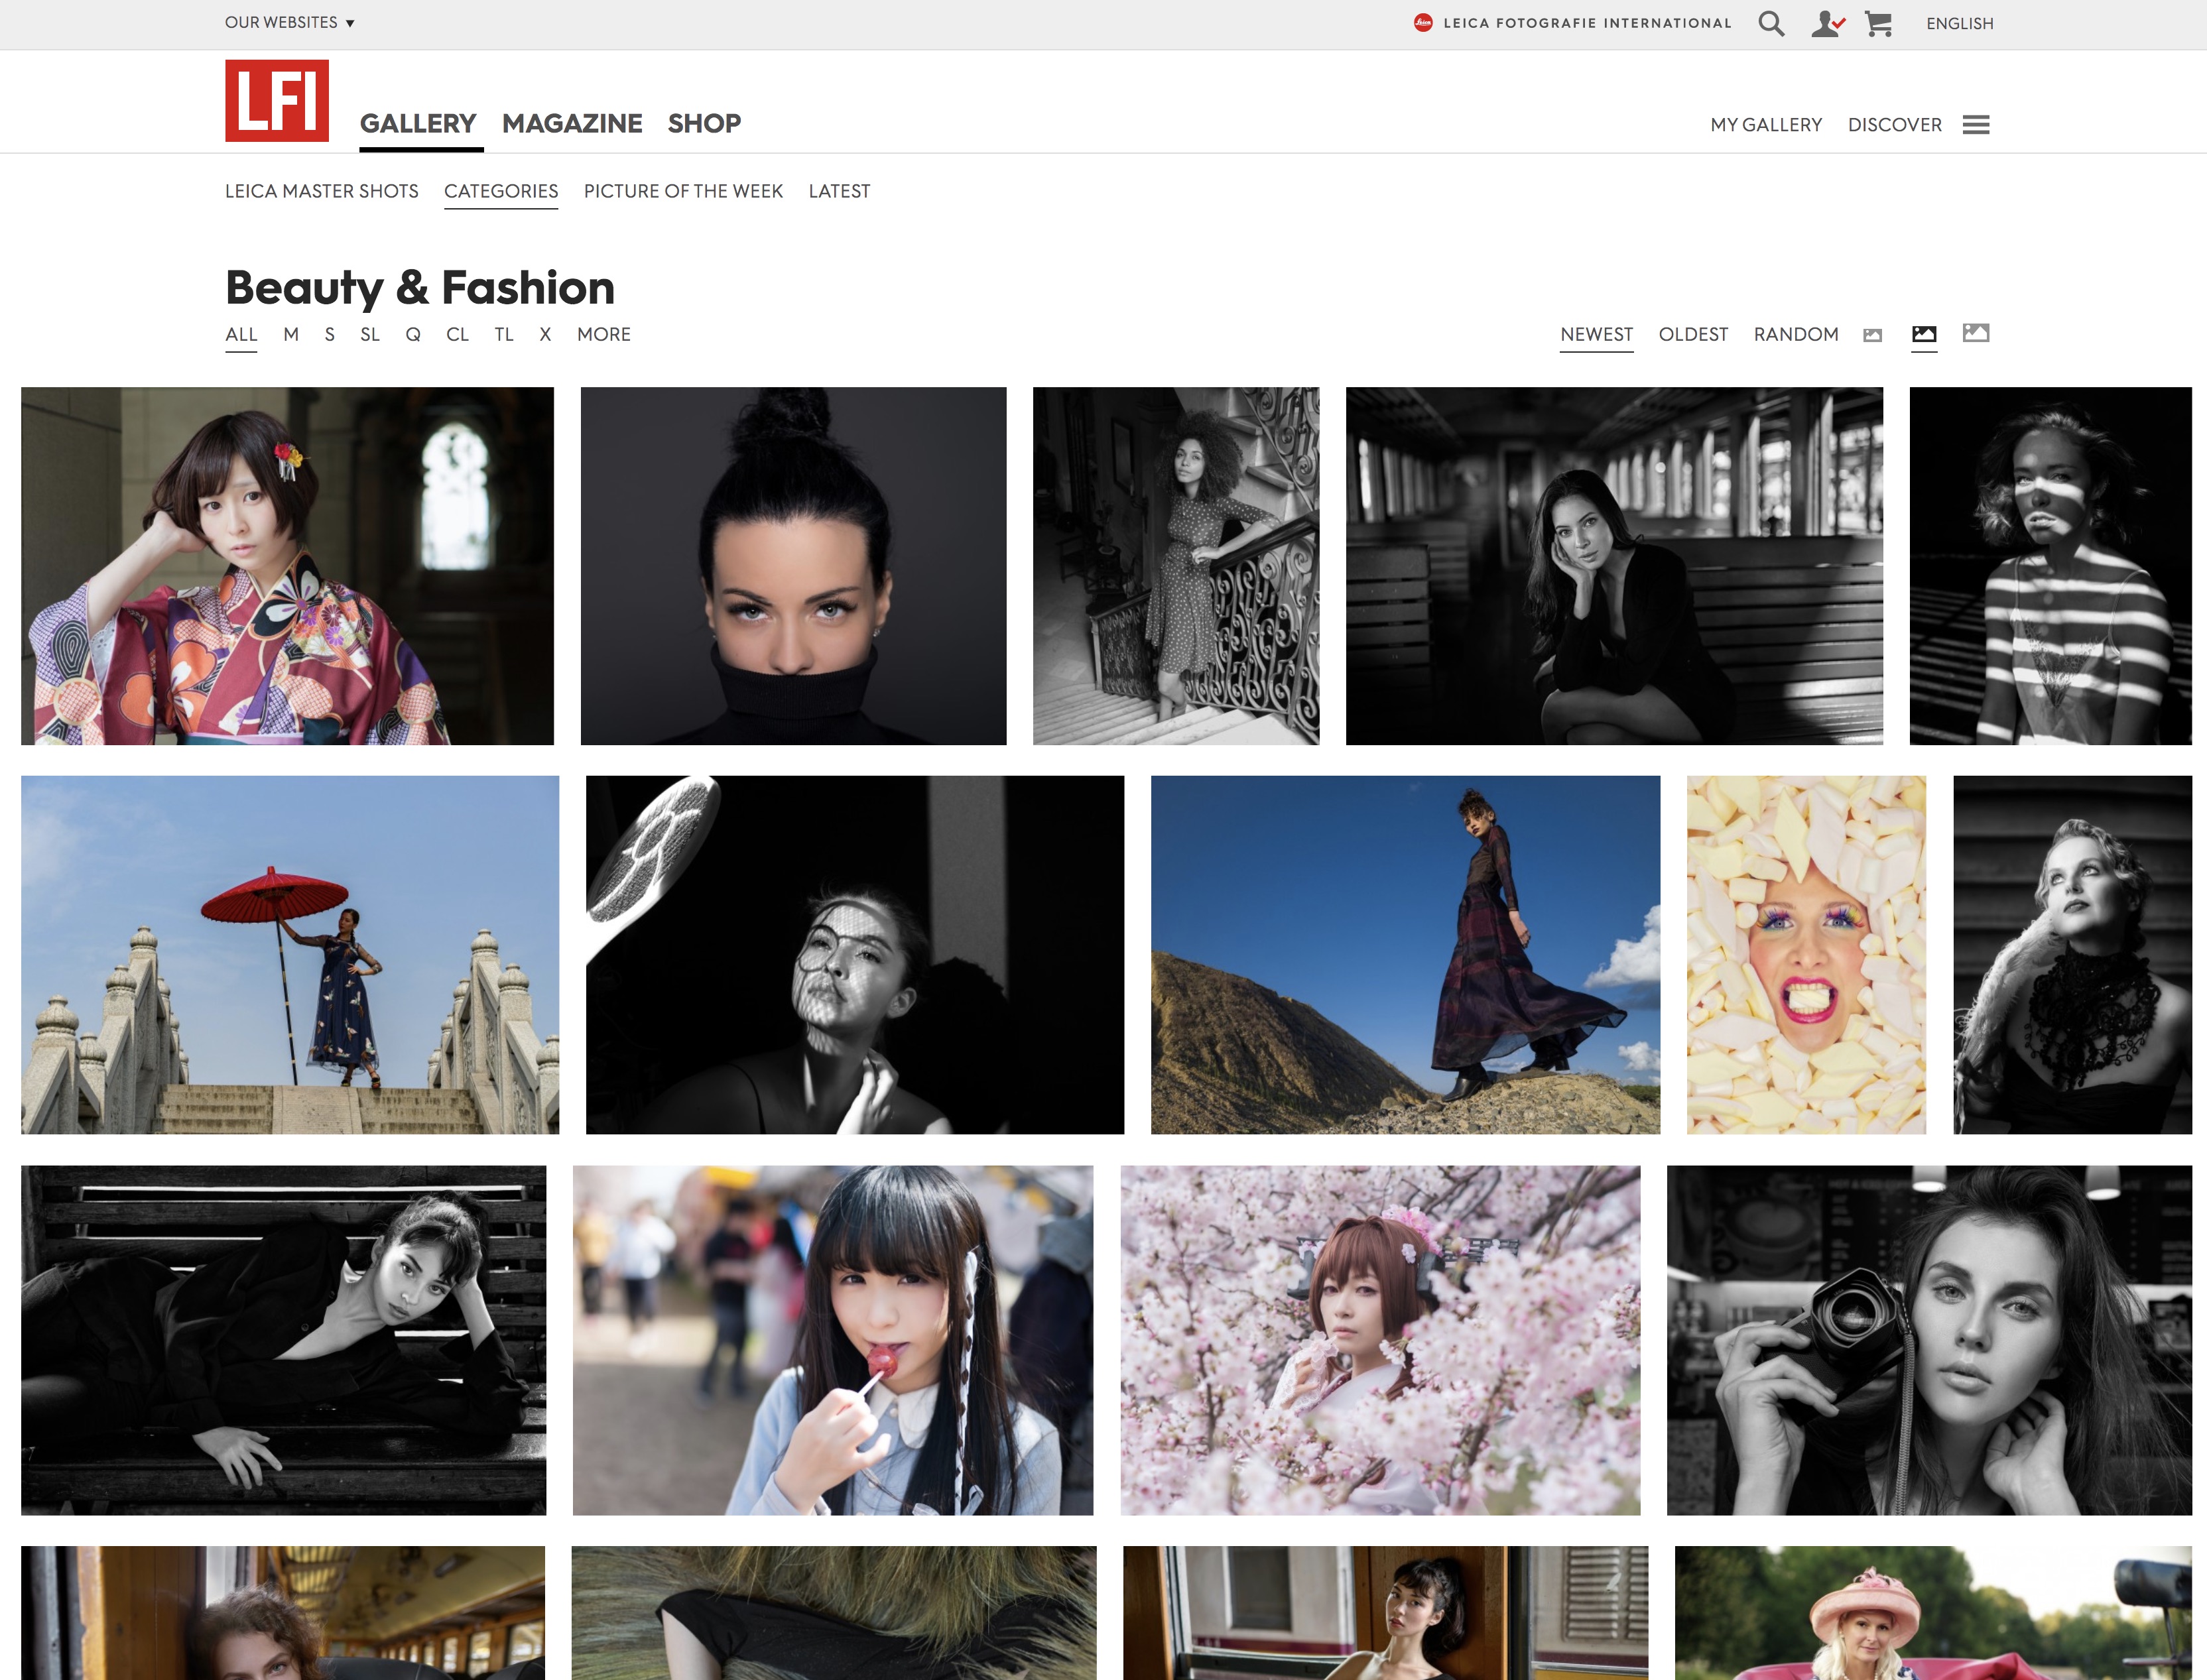Select medium thumbnail size view
2207x1680 pixels.
(1923, 334)
